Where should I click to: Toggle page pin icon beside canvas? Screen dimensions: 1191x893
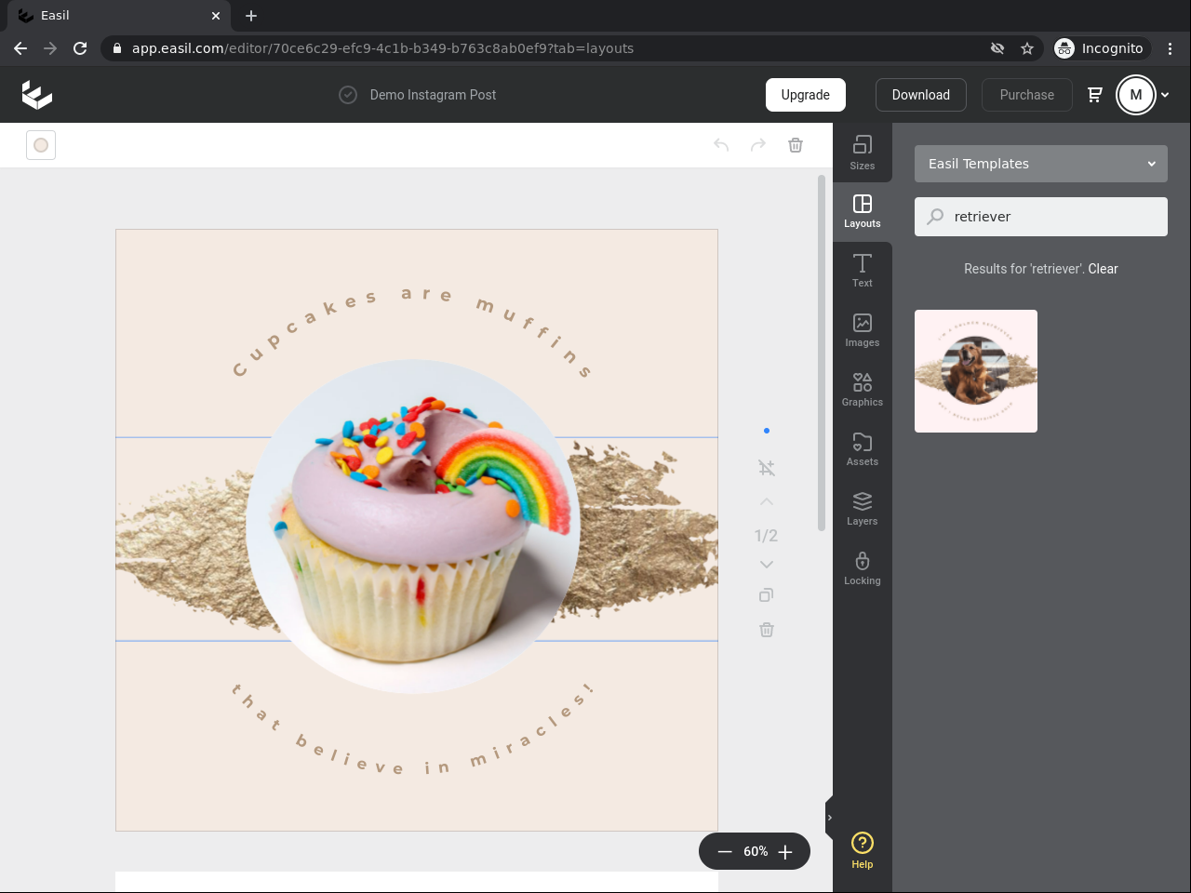767,468
